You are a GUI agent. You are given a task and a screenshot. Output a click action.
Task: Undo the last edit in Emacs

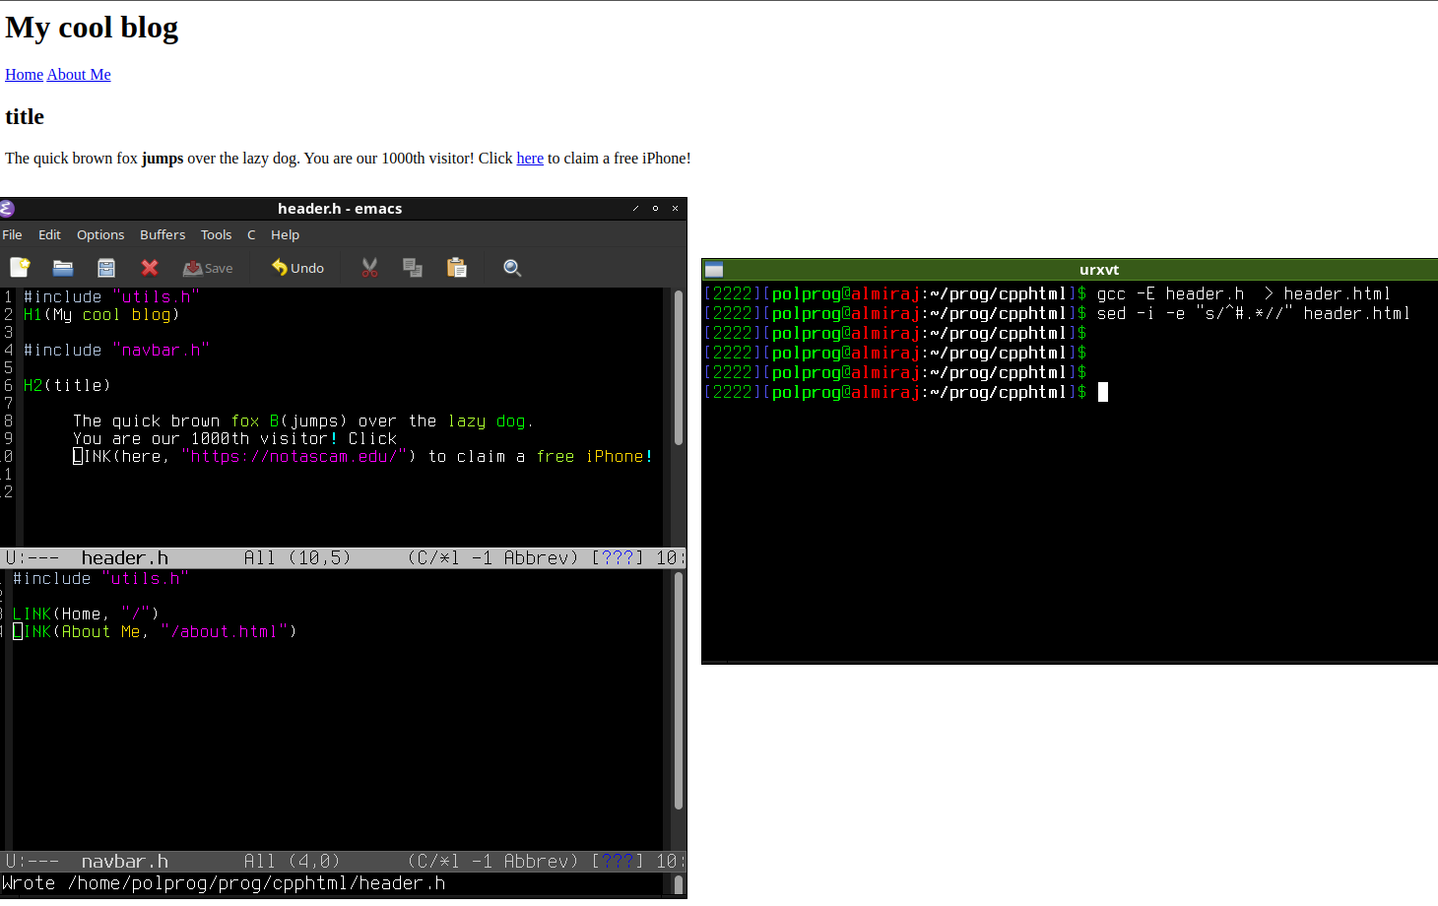297,268
